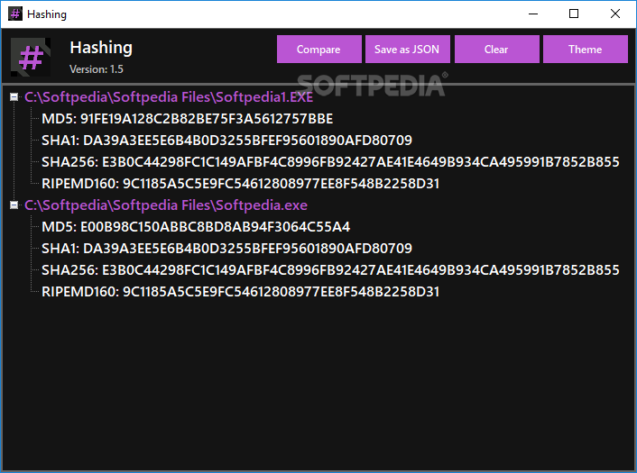This screenshot has height=473, width=637.
Task: Click the Hashing header title
Action: (101, 48)
